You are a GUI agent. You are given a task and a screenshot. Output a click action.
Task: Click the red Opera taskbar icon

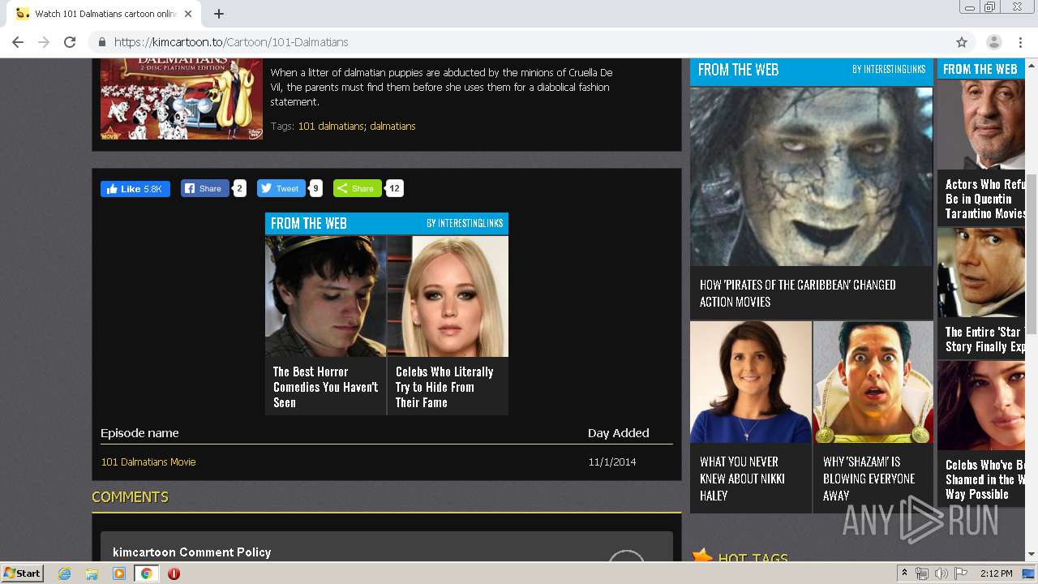tap(174, 573)
